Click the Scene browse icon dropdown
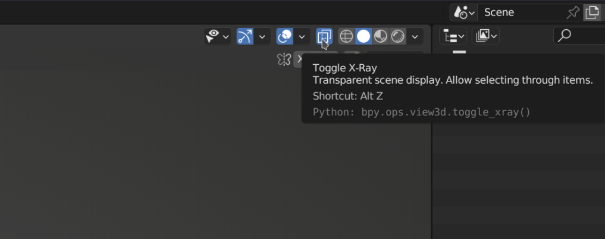 click(x=464, y=12)
